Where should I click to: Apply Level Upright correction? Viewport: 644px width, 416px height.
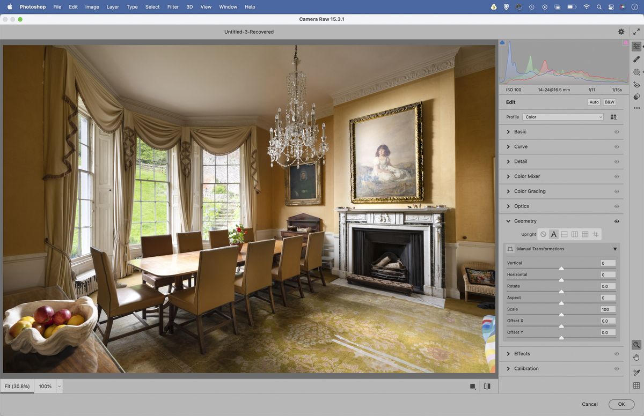coord(564,234)
